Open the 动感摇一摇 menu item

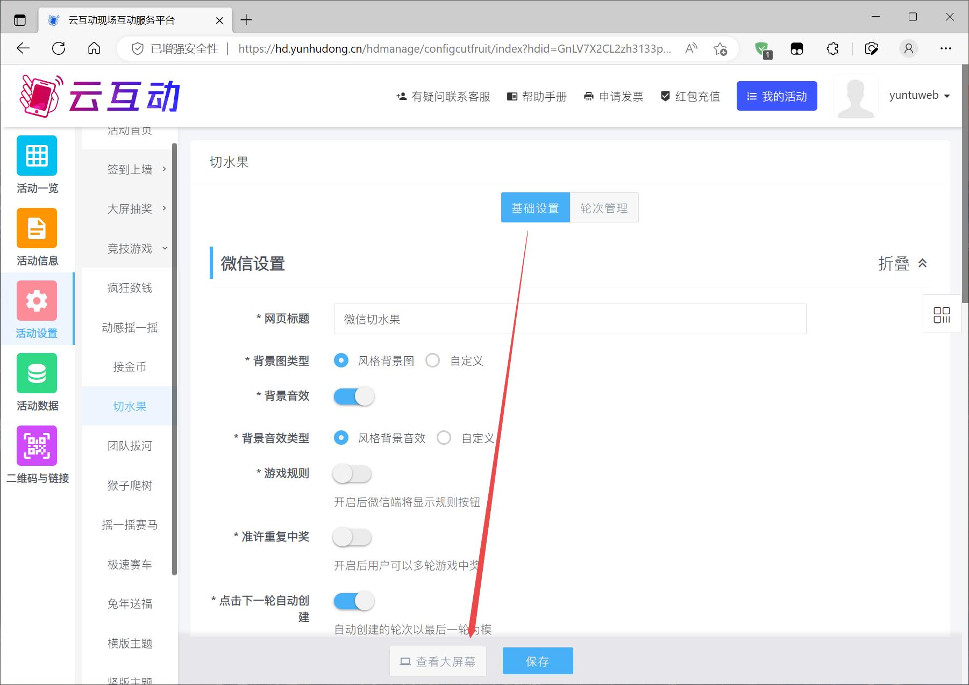(130, 327)
